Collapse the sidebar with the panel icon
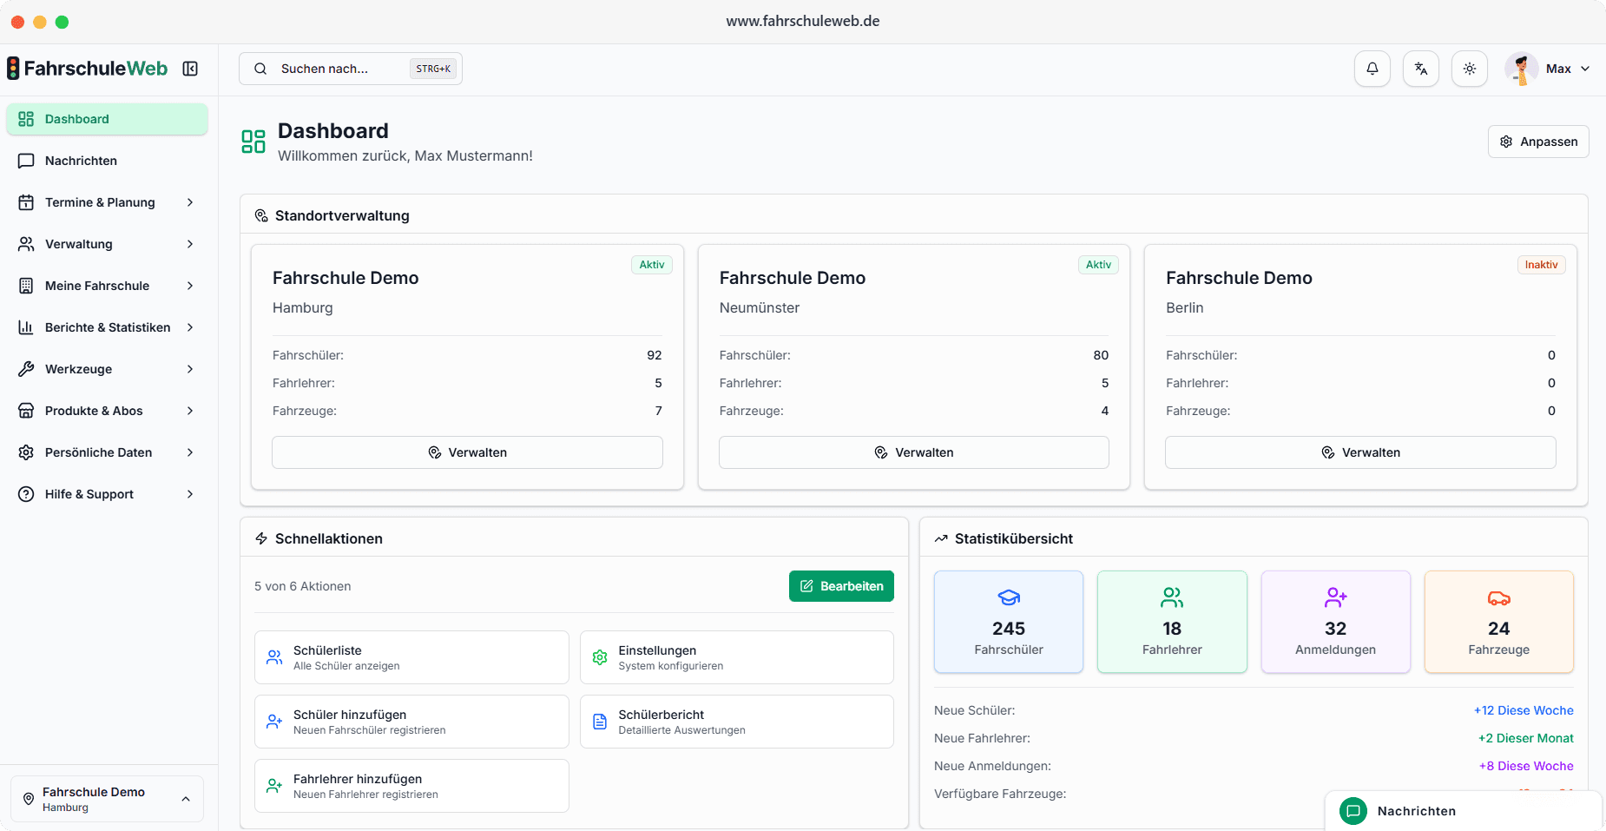 (x=191, y=68)
